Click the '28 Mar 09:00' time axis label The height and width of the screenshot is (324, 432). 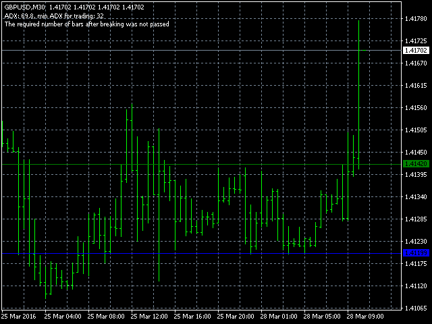365,317
